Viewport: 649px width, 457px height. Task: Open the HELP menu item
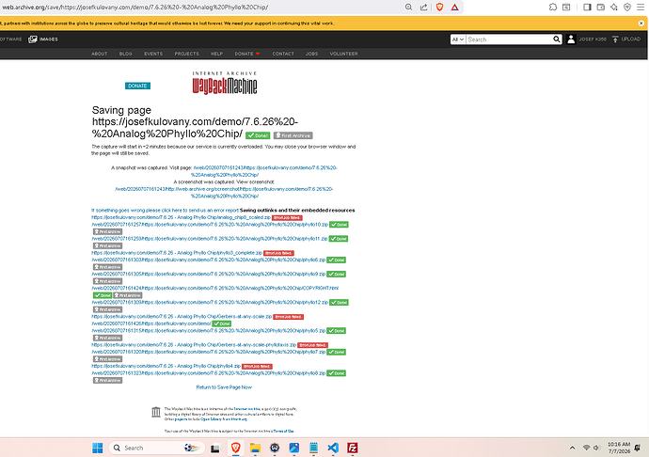(x=216, y=54)
